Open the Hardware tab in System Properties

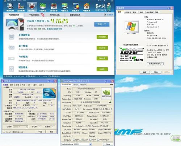pos(134,12)
